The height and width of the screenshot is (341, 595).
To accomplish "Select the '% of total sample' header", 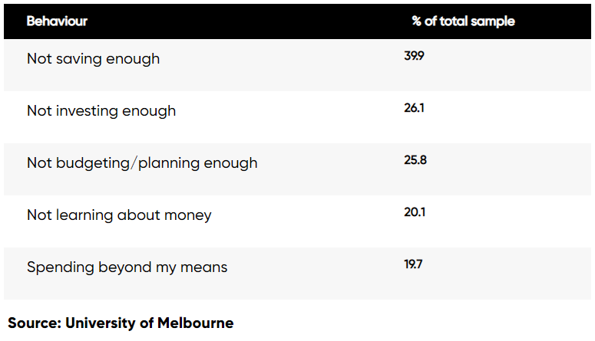I will [x=463, y=21].
